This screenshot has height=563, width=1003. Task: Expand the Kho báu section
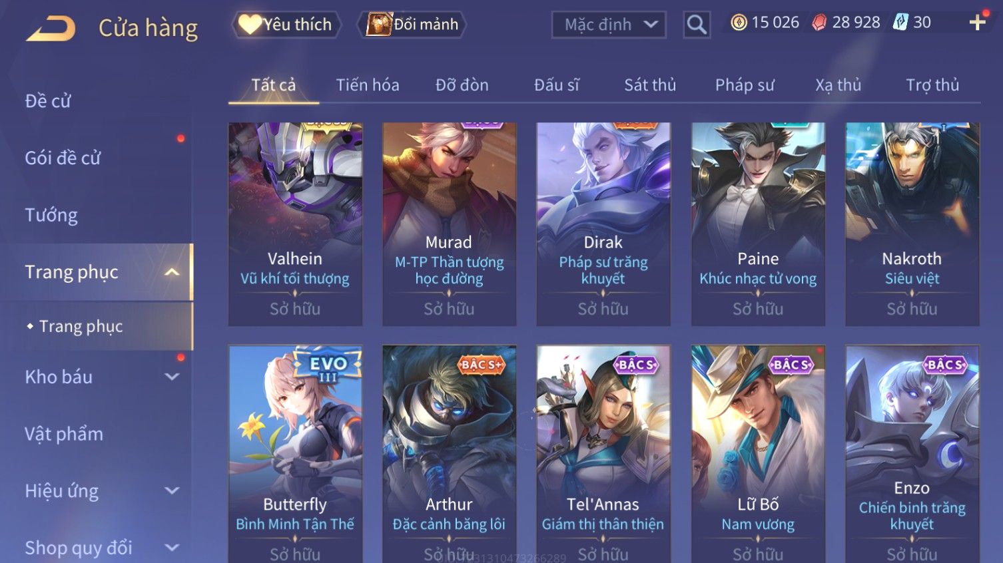point(172,377)
